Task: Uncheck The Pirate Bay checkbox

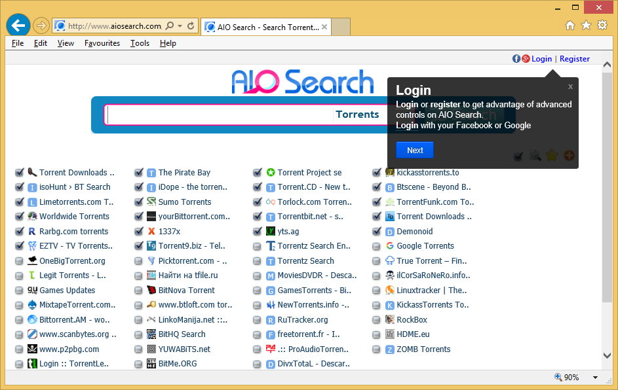Action: pos(139,173)
